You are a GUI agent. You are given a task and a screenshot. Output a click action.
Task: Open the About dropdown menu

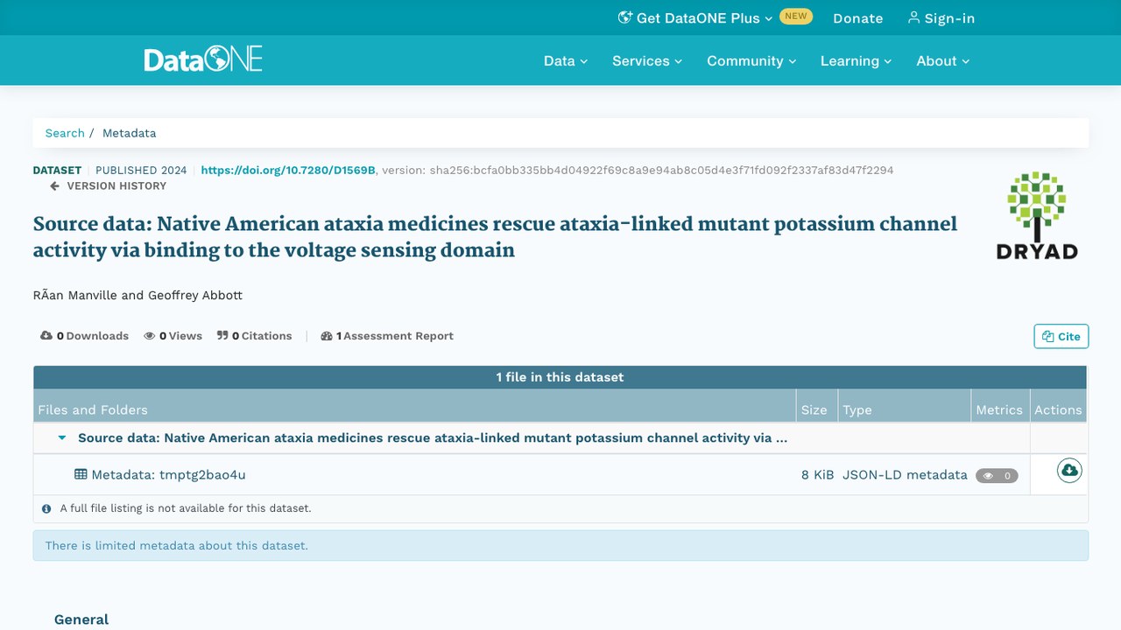(x=943, y=61)
